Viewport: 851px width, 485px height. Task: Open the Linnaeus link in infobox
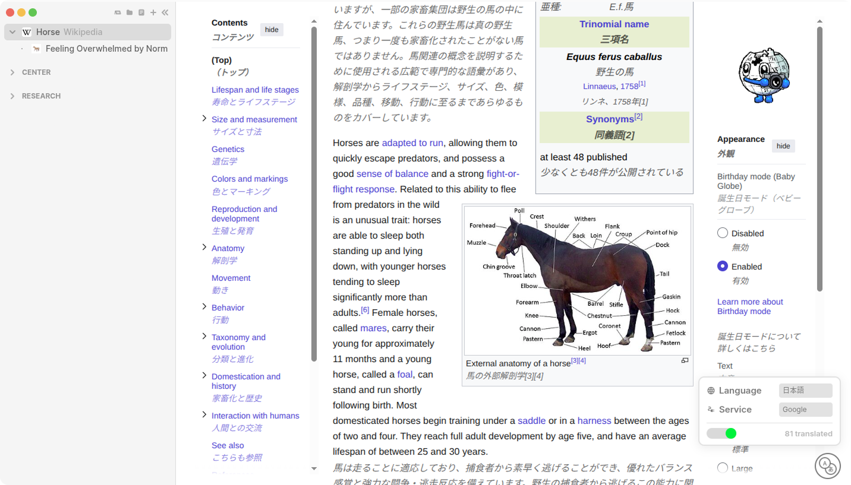pos(599,87)
